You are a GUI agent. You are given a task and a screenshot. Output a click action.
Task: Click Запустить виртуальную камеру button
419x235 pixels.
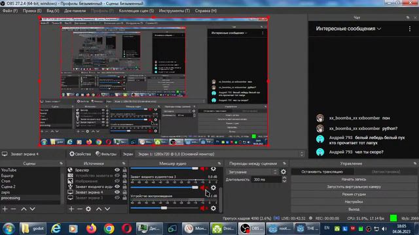[x=354, y=187]
